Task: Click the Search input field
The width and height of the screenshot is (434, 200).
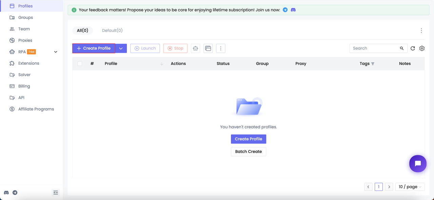Action: point(374,48)
